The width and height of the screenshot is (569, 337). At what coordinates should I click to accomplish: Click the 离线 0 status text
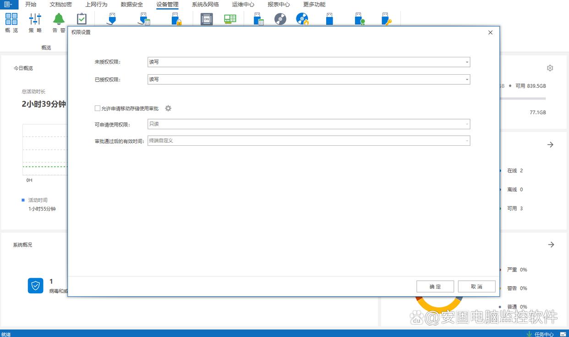pos(515,189)
